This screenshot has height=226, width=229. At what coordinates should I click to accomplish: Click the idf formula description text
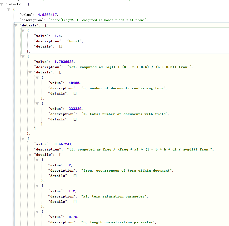tap(130, 67)
